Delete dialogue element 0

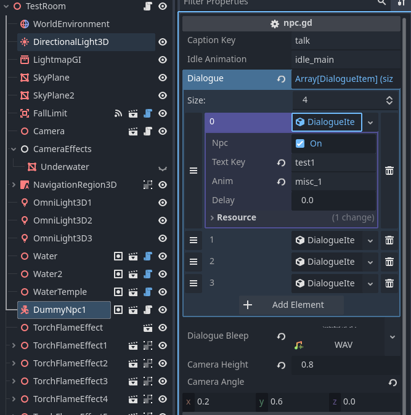pyautogui.click(x=389, y=171)
